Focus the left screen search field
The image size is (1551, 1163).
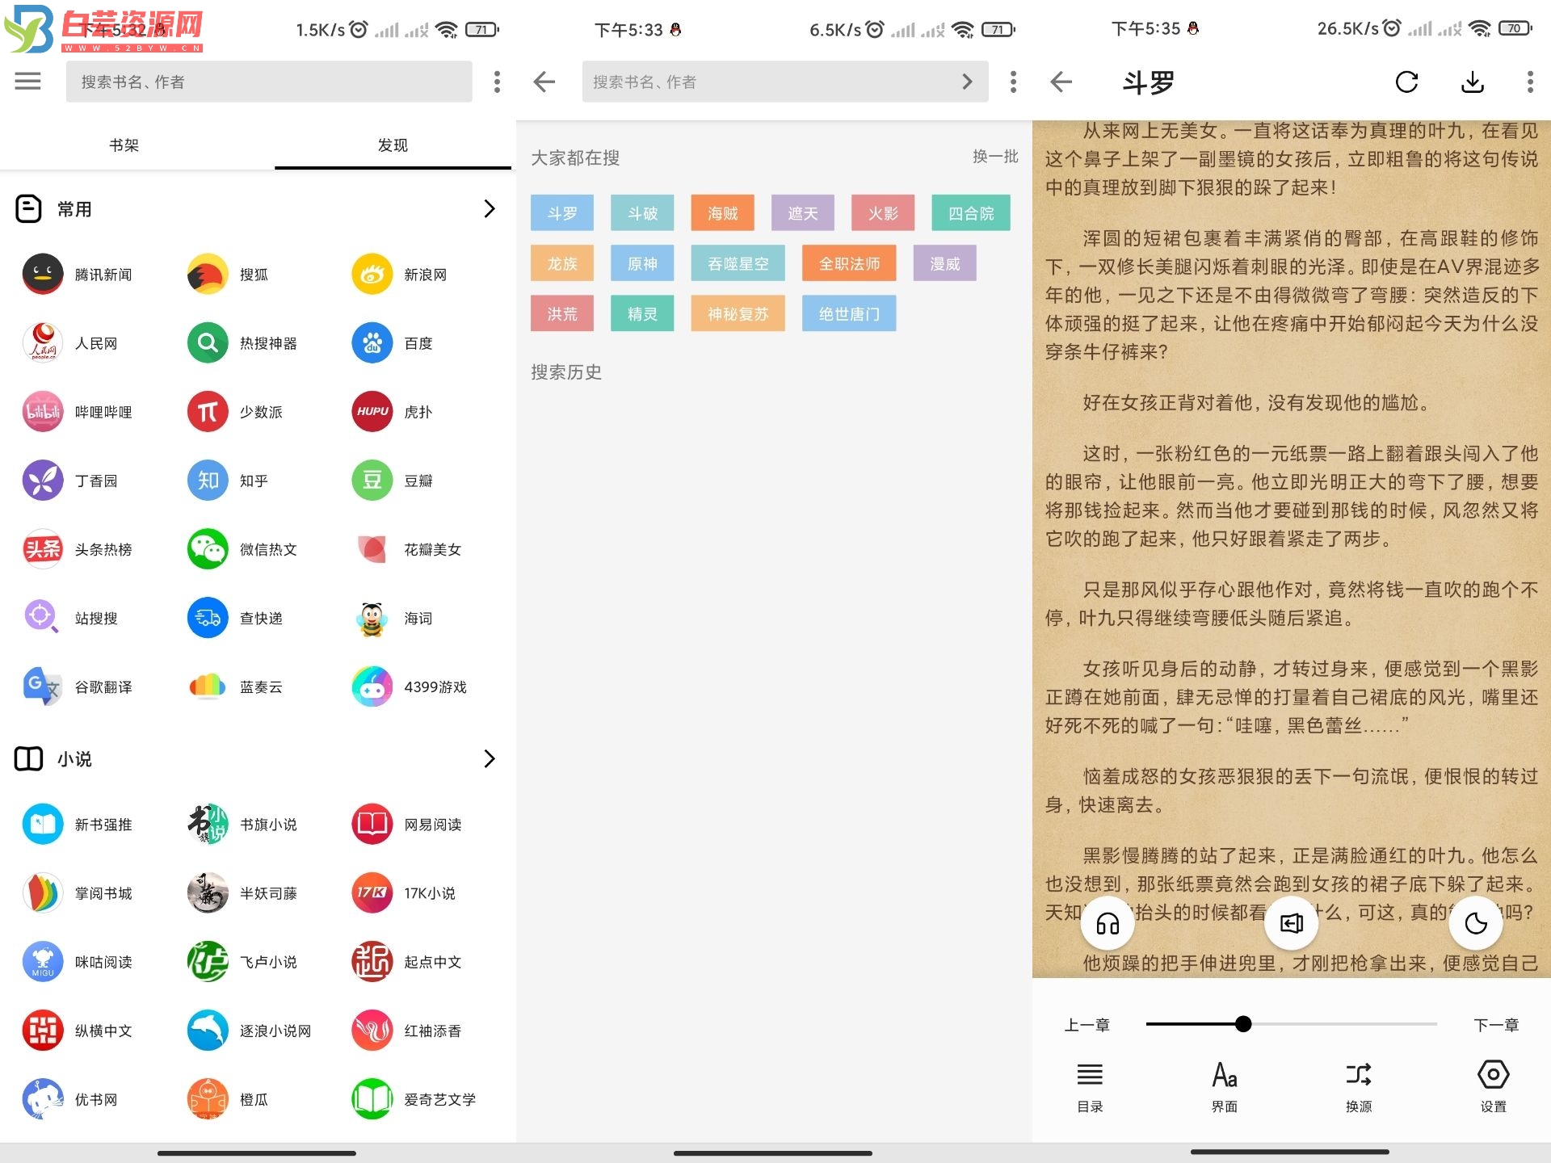pyautogui.click(x=269, y=82)
